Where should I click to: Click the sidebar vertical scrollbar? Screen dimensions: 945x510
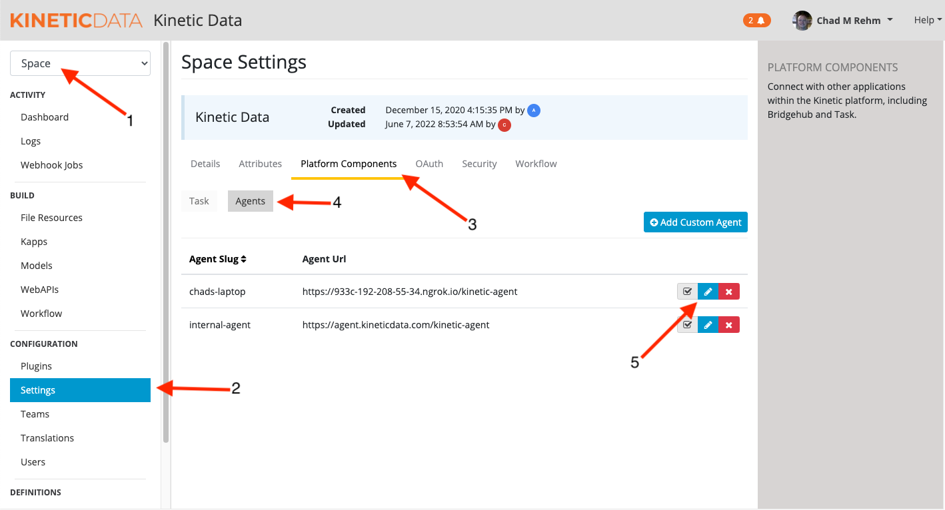point(166,242)
